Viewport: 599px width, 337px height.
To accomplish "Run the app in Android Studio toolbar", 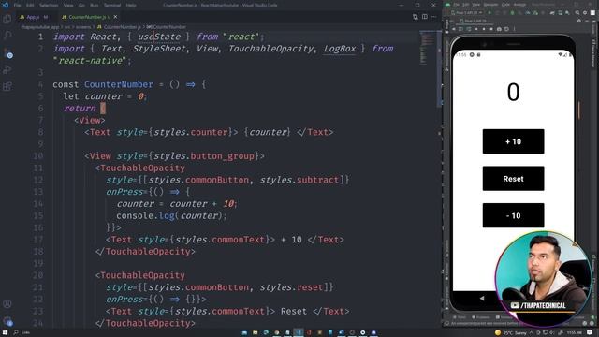I will pyautogui.click(x=489, y=12).
